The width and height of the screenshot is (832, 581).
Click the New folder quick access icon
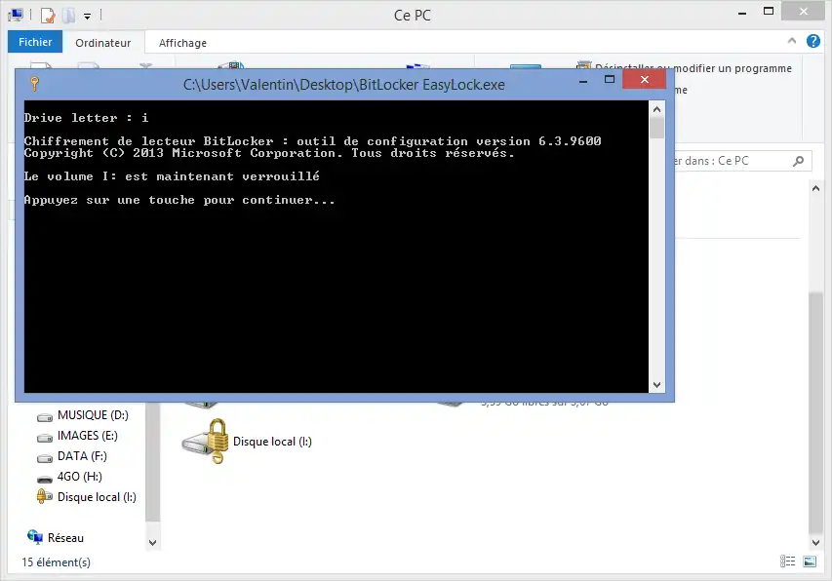pos(68,16)
